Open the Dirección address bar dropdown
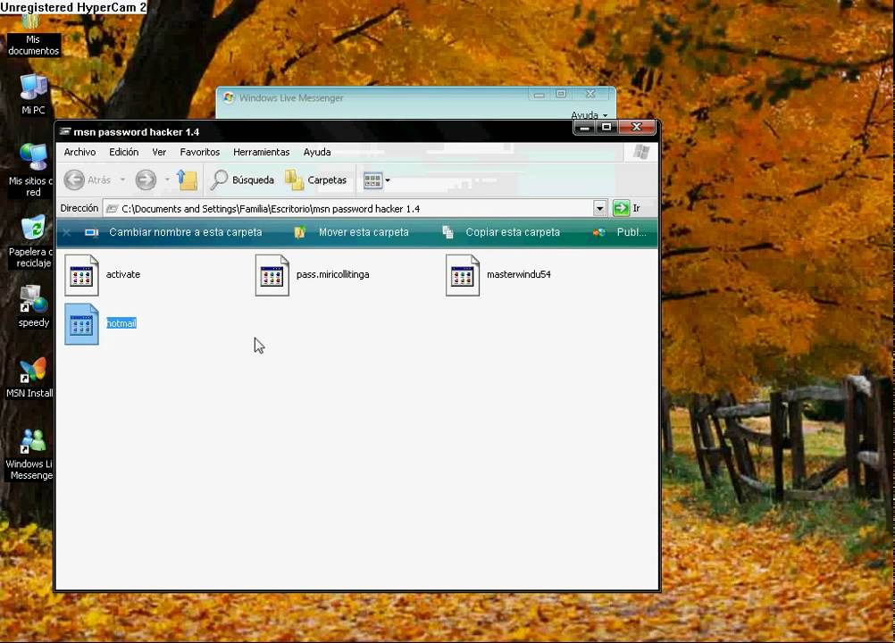The height and width of the screenshot is (643, 895). pyautogui.click(x=599, y=209)
